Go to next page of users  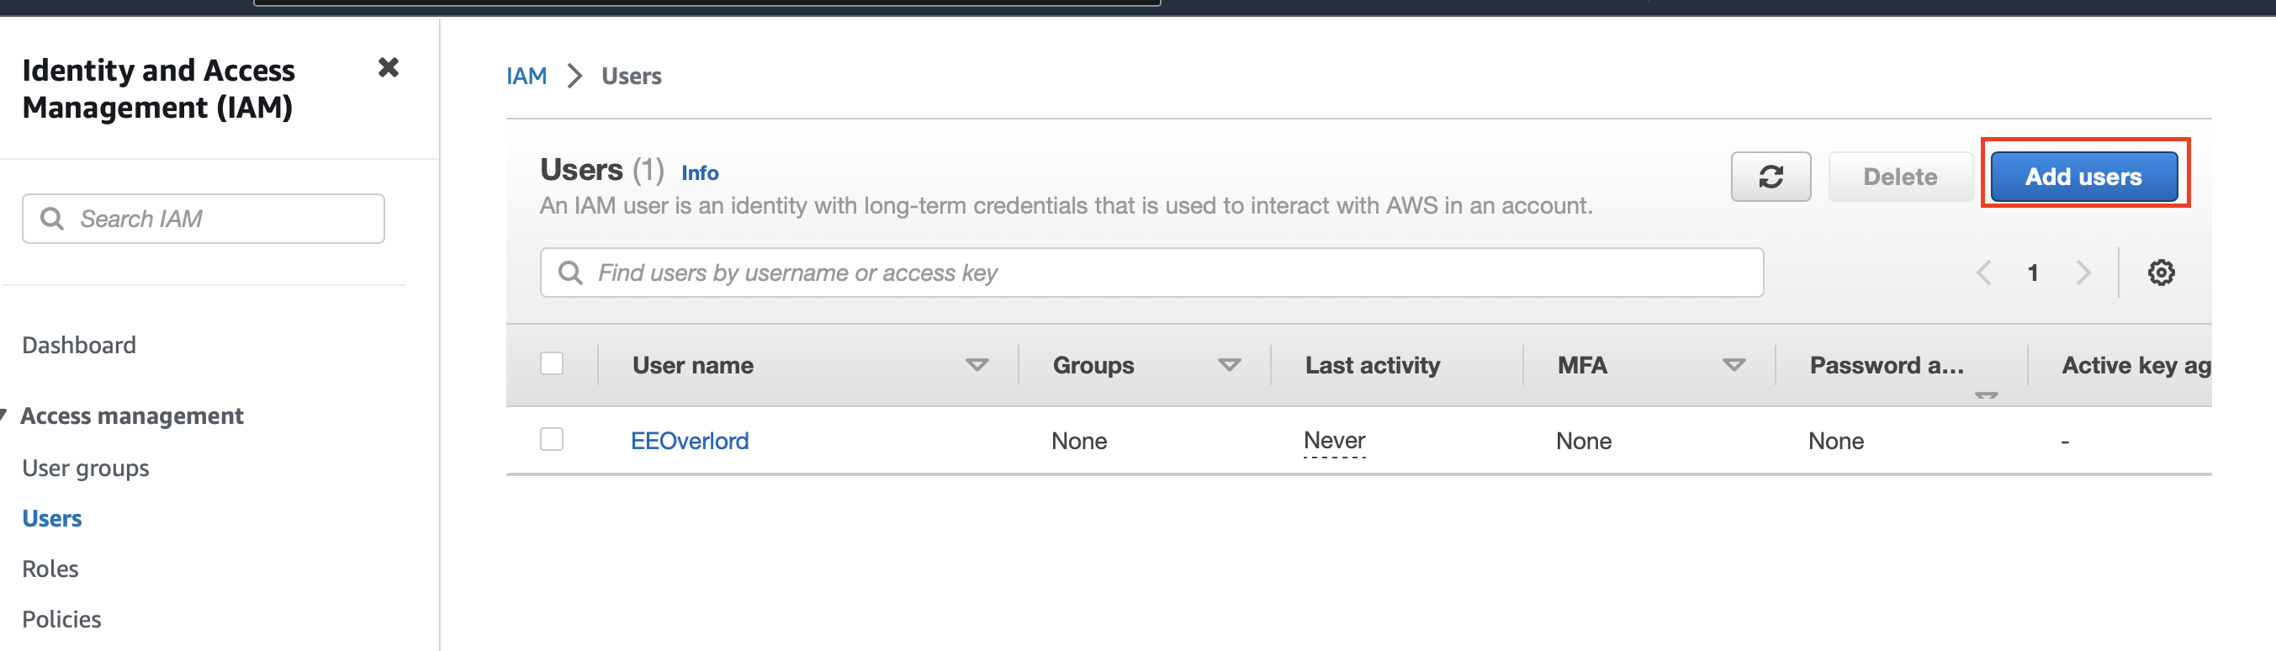2083,273
